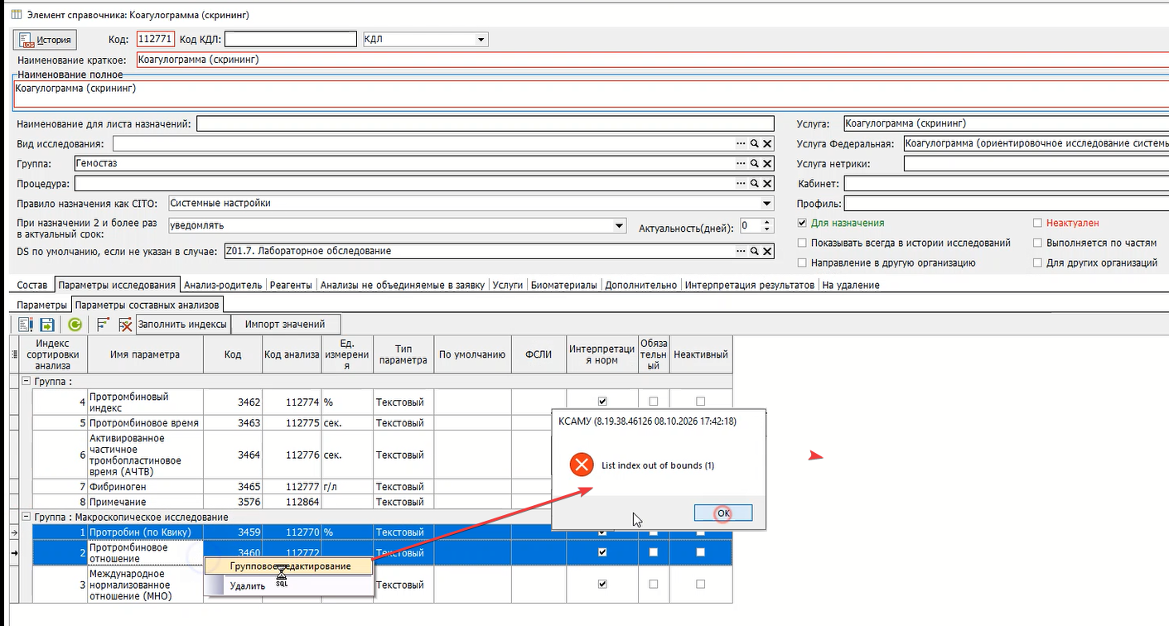Click the delete-row red X toolbar icon
This screenshot has height=626, width=1169.
point(125,325)
